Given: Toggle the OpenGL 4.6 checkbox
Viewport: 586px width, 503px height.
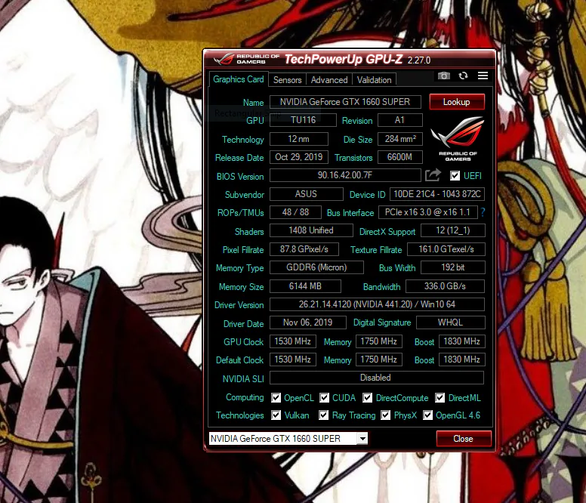Looking at the screenshot, I should click(x=427, y=415).
